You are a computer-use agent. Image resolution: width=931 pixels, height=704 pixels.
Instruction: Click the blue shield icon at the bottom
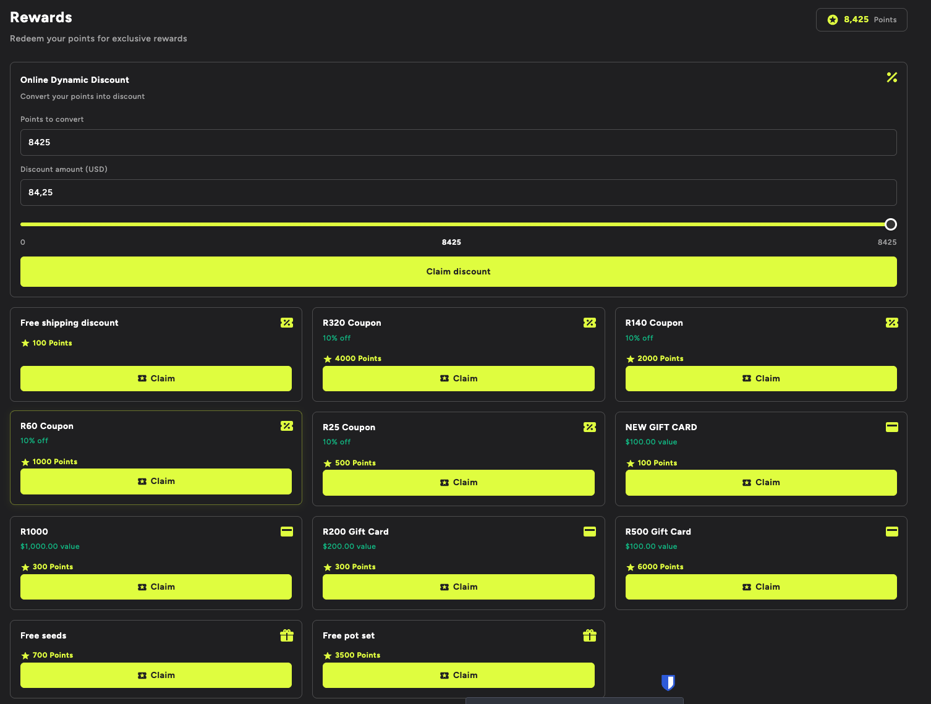tap(668, 683)
